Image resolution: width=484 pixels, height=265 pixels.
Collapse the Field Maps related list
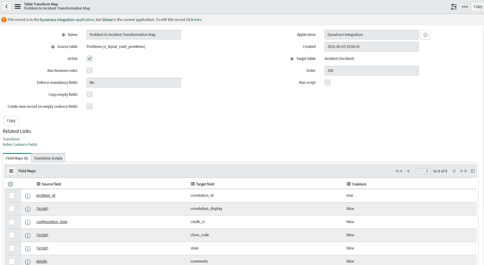coord(473,171)
